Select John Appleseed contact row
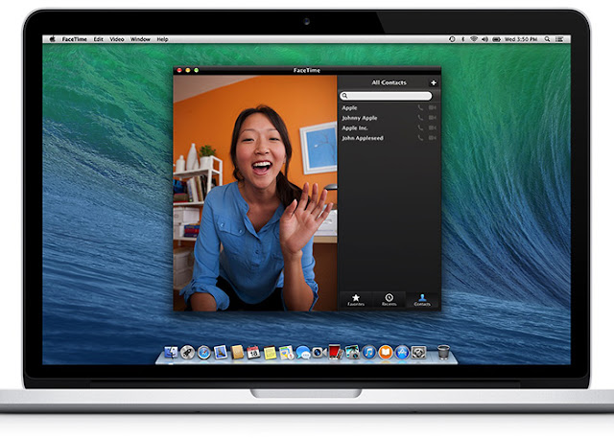 click(x=389, y=138)
